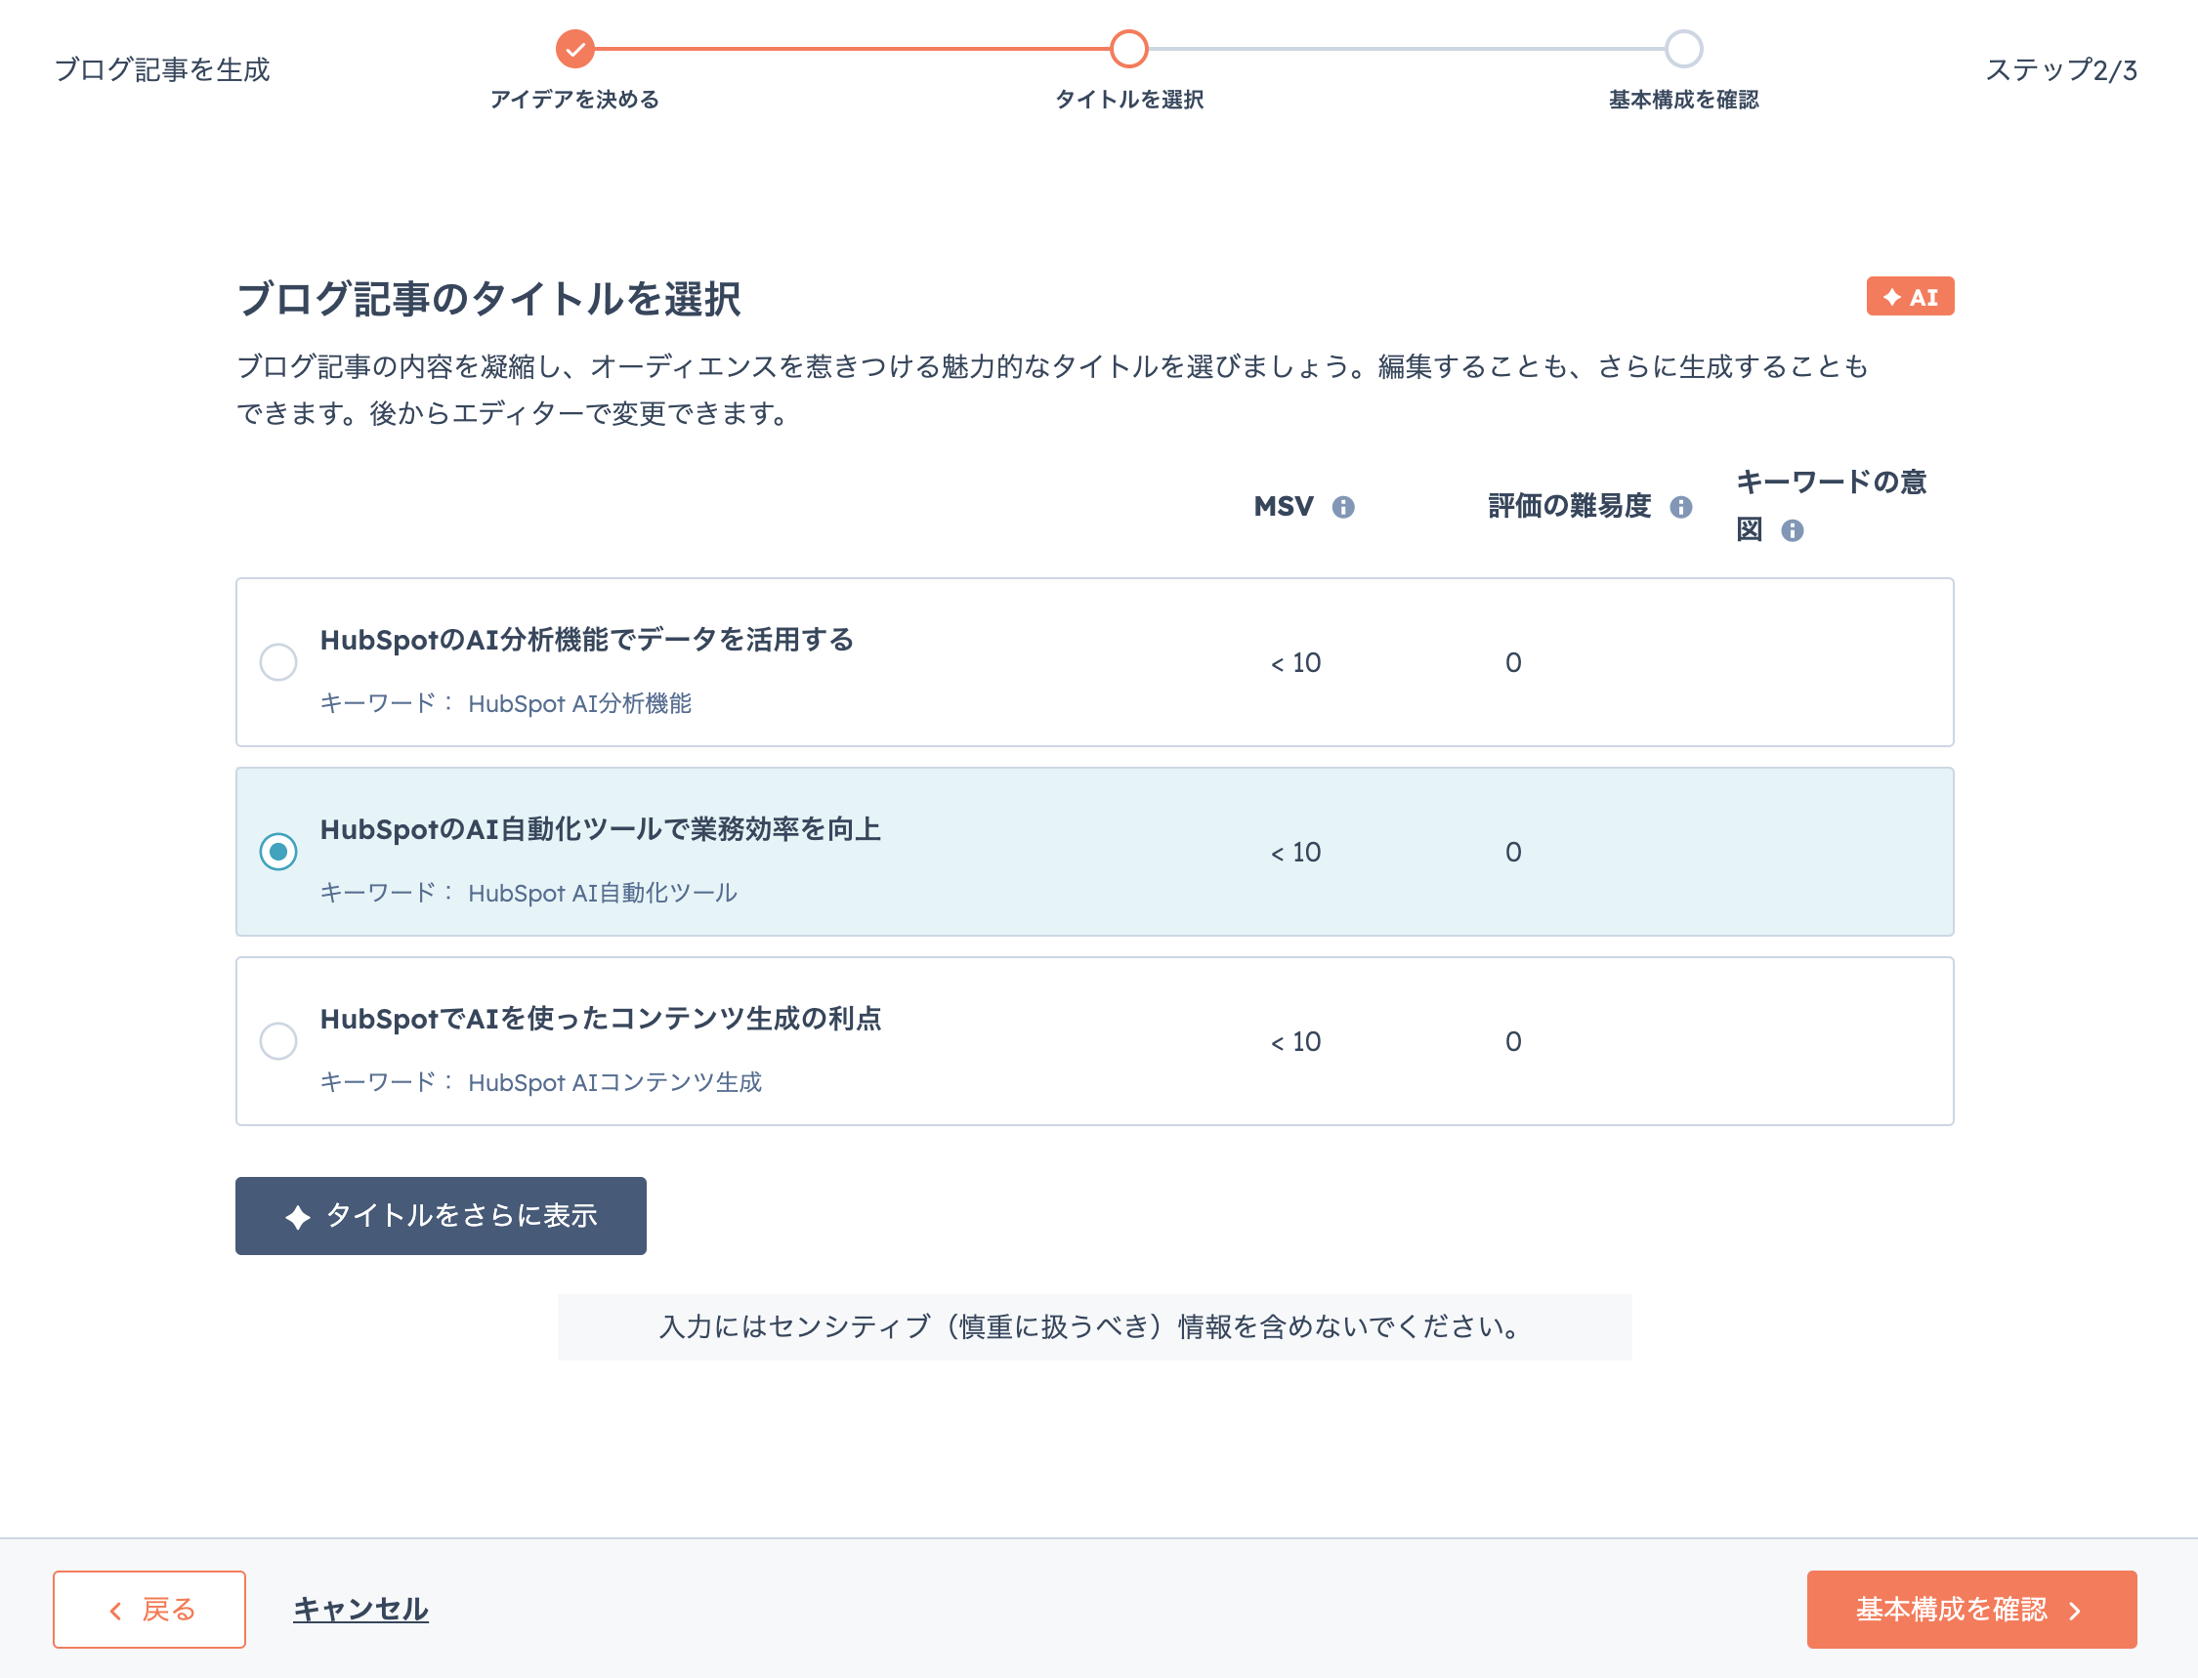Click the back chevron on 戻る button
Viewport: 2198px width, 1678px height.
pyautogui.click(x=116, y=1610)
